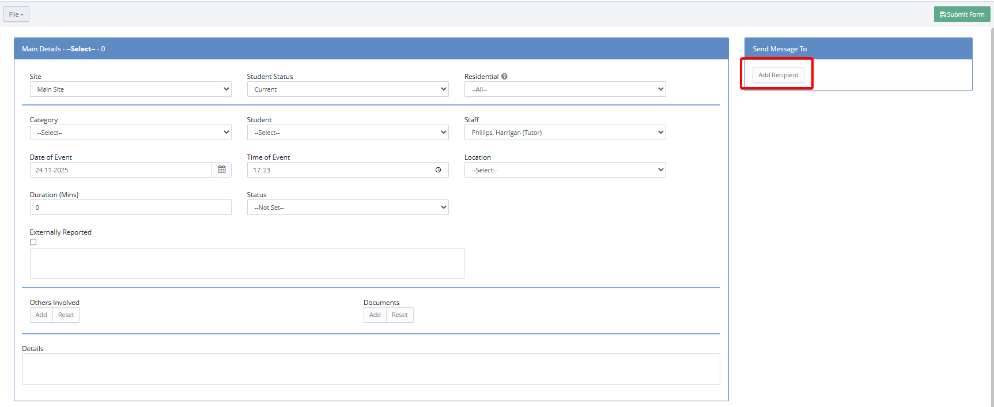Viewport: 994px width, 407px height.
Task: Open the Site dropdown
Action: (x=130, y=89)
